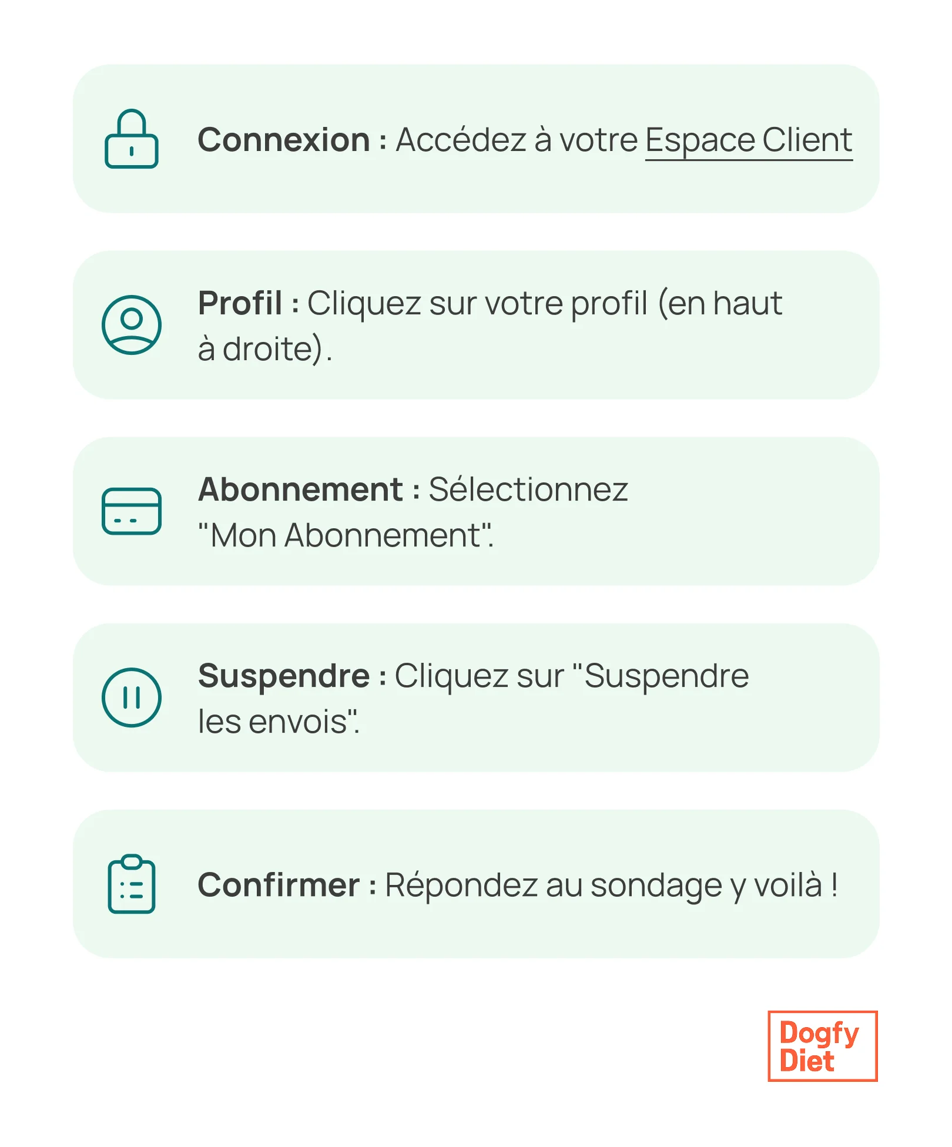Click the "Accédez à votre" text
The image size is (952, 1147).
[517, 140]
